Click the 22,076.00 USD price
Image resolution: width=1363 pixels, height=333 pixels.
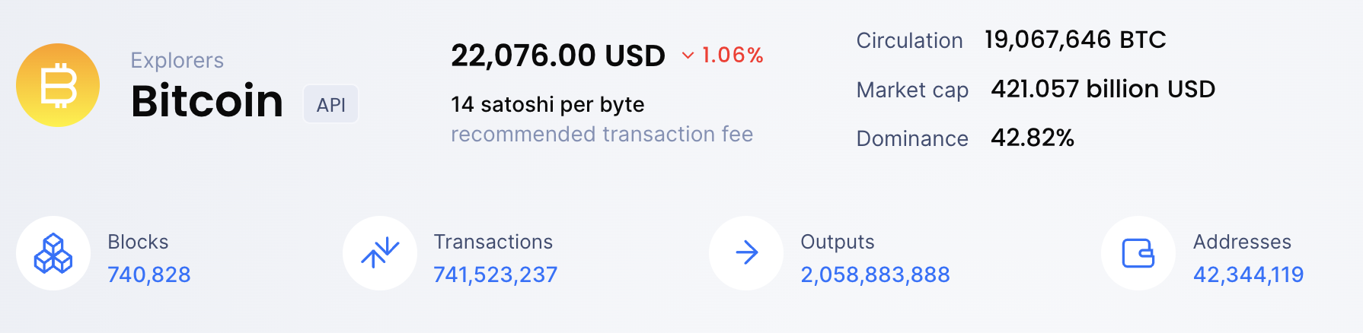(558, 55)
